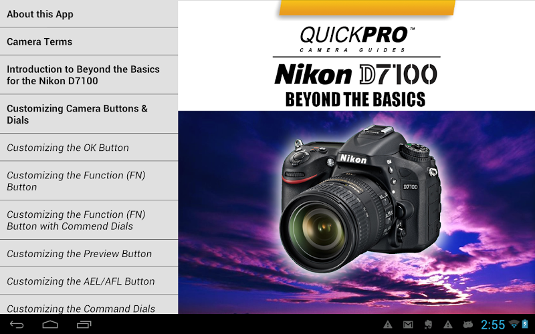
Task: Tap the 2:55 clock in status bar
Action: pyautogui.click(x=493, y=325)
